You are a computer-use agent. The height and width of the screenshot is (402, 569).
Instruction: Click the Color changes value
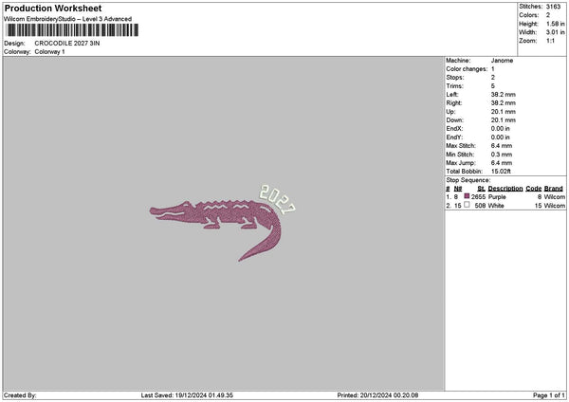493,69
